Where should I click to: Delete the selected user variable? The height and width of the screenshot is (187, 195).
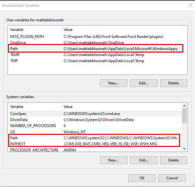pyautogui.click(x=173, y=83)
